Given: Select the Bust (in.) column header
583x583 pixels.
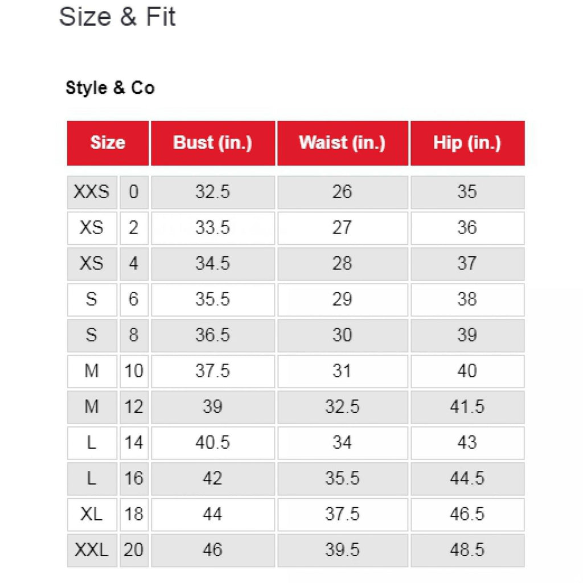Looking at the screenshot, I should tap(212, 142).
